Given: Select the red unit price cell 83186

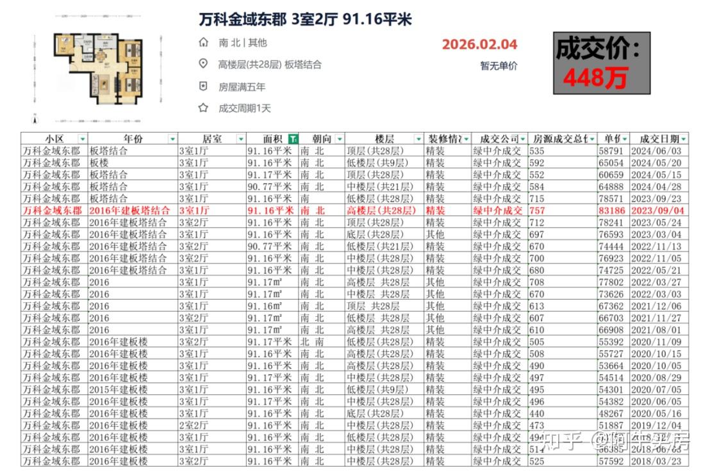Looking at the screenshot, I should (612, 211).
